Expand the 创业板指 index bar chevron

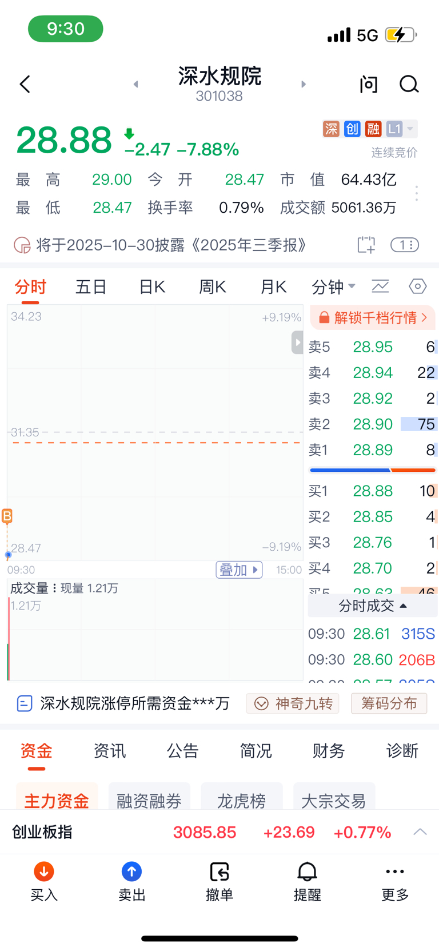click(x=420, y=831)
